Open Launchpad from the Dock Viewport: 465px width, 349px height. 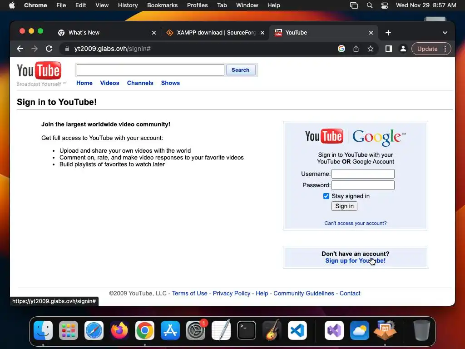point(69,330)
